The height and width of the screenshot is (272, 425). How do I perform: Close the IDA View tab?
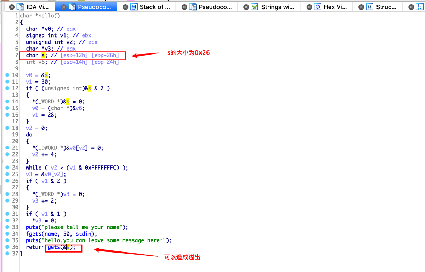(12, 7)
